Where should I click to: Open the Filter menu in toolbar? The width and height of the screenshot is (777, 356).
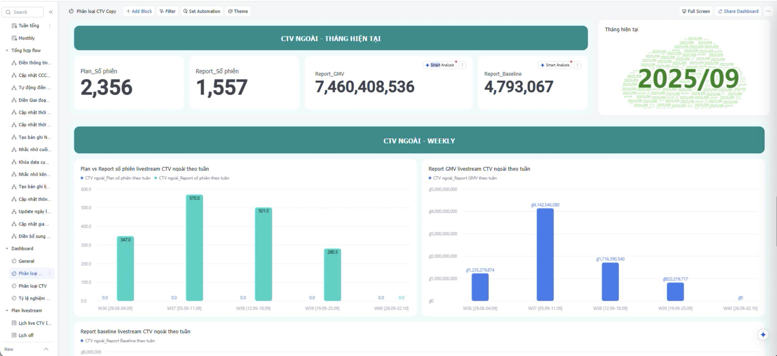(167, 11)
